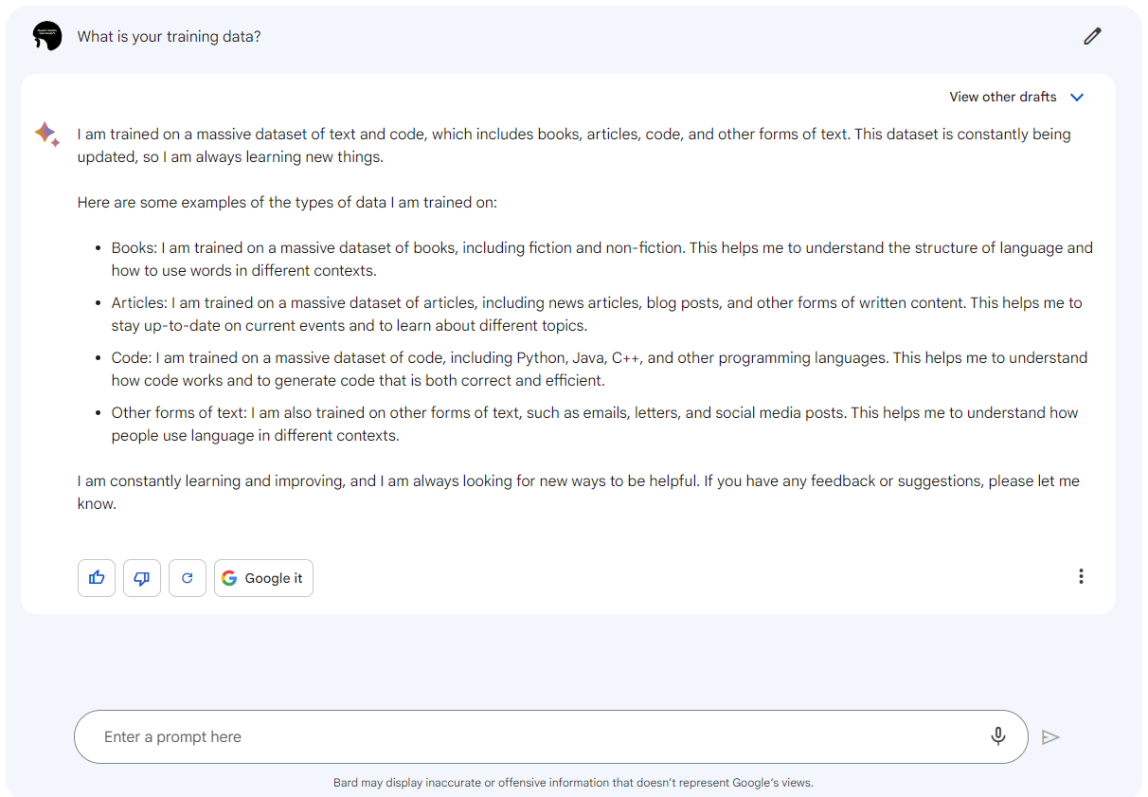Give the response a thumbs down
Screen dimensions: 1148x797
[142, 578]
